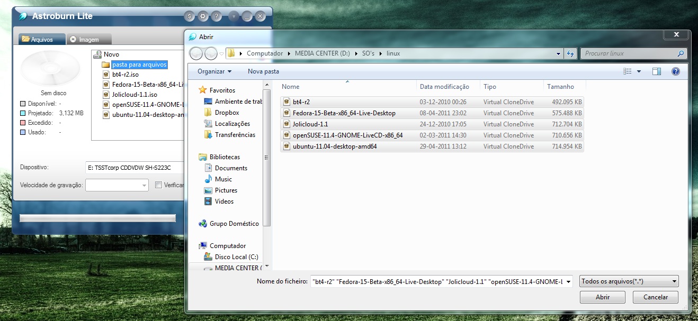The image size is (698, 321).
Task: Click the Dispositivo field showing TSSTcorp drive
Action: point(135,168)
